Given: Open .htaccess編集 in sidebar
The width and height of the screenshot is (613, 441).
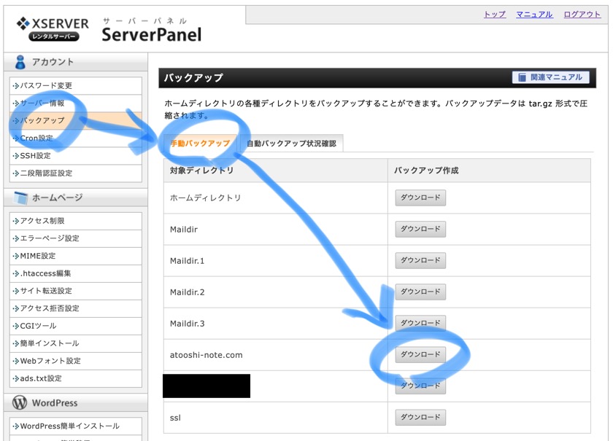Looking at the screenshot, I should (x=45, y=273).
